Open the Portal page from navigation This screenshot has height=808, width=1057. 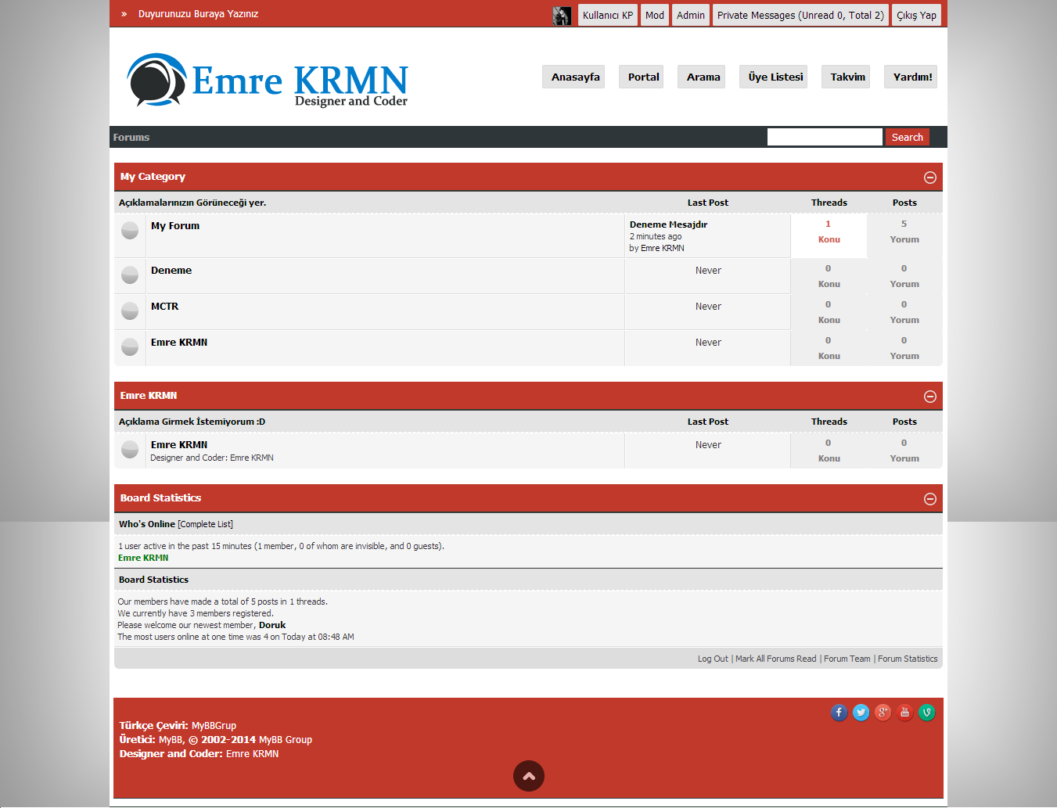[x=641, y=77]
